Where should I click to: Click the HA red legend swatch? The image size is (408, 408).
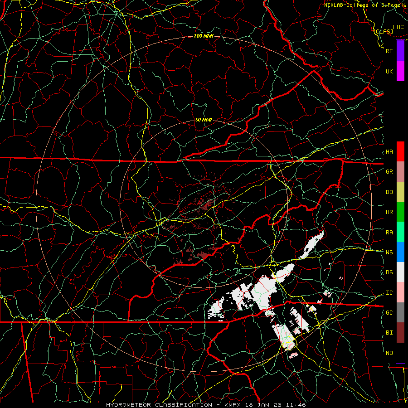tap(400, 151)
